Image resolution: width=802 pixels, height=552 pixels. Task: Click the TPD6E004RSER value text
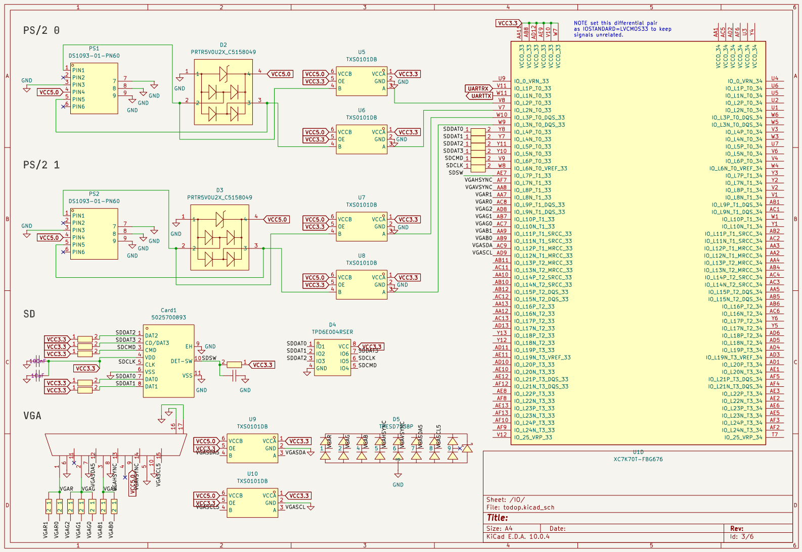click(x=333, y=332)
